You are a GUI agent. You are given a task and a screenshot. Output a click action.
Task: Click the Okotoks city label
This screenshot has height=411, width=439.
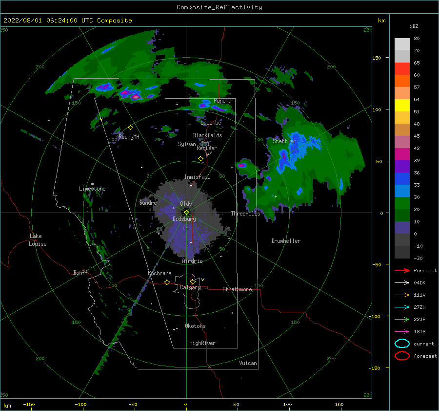click(x=195, y=326)
